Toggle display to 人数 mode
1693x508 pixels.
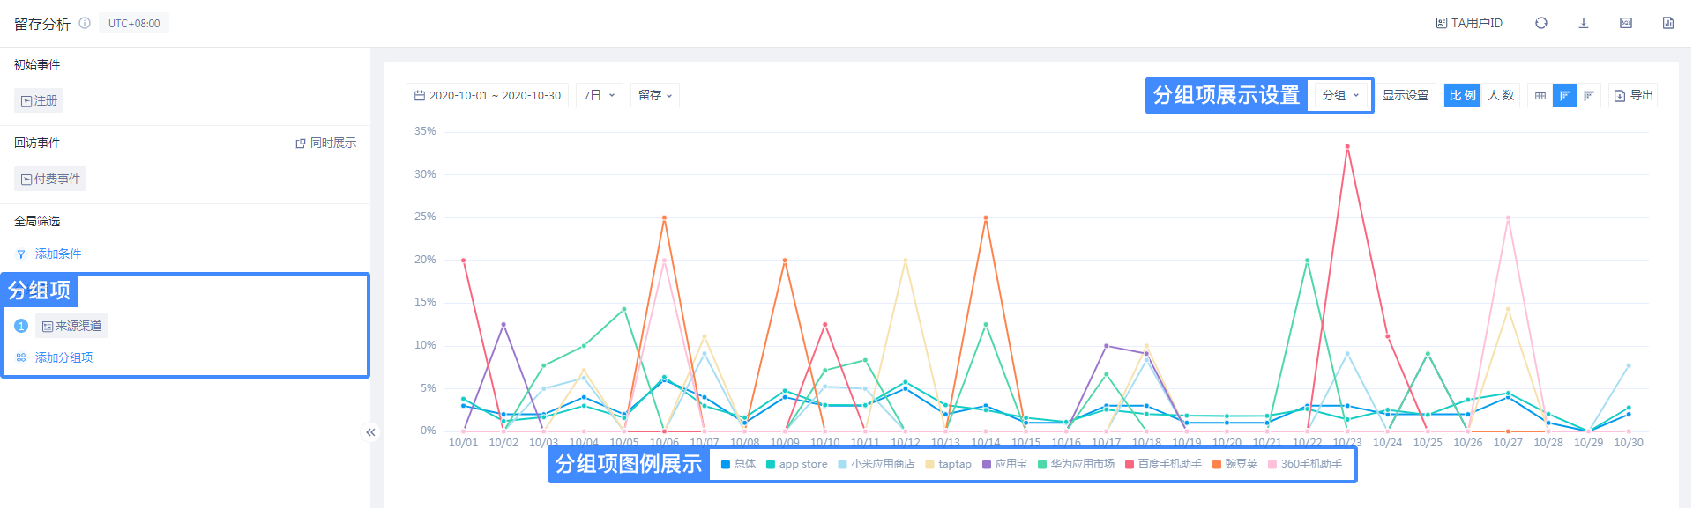(1501, 96)
